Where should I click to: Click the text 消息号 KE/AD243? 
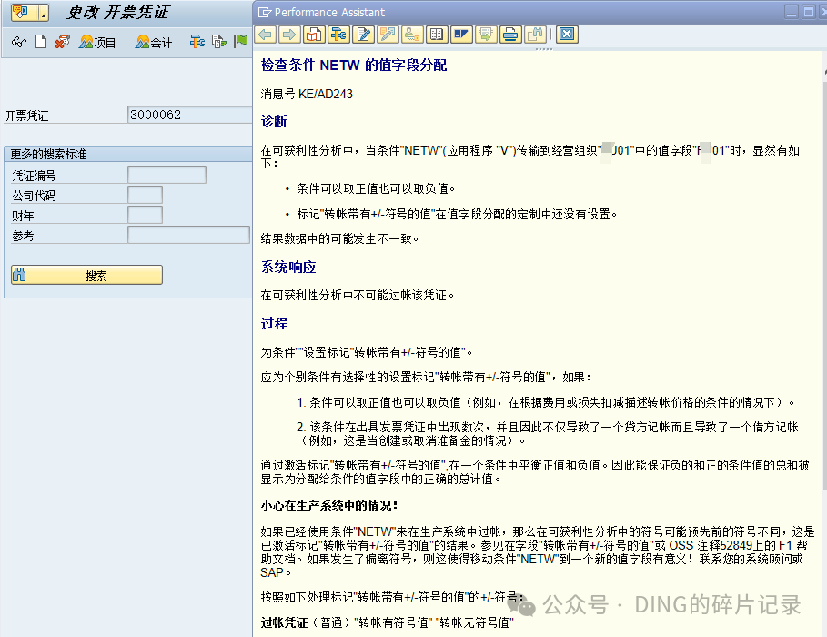tap(307, 94)
